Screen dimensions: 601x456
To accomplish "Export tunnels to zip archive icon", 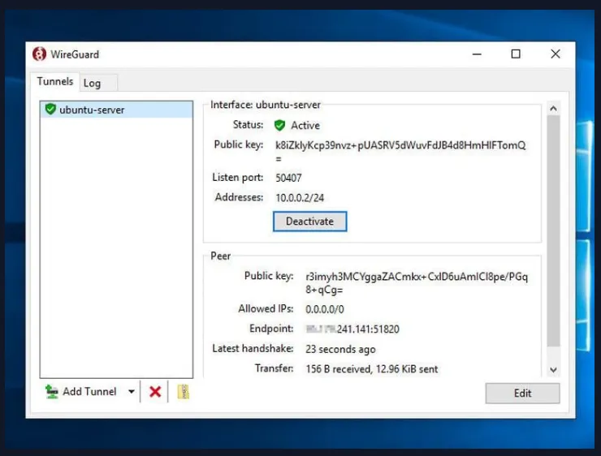I will pos(184,392).
